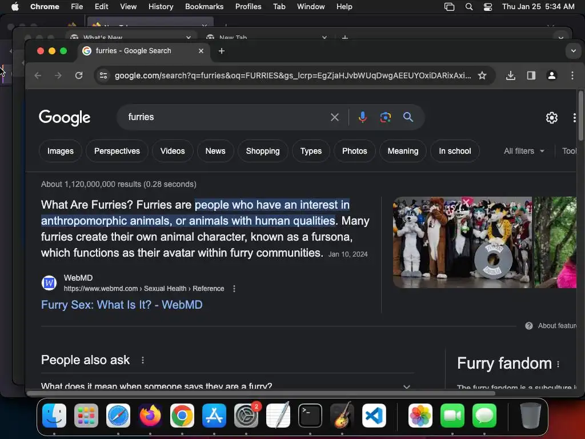Click the Chrome address bar URL
585x439 pixels.
coord(292,75)
